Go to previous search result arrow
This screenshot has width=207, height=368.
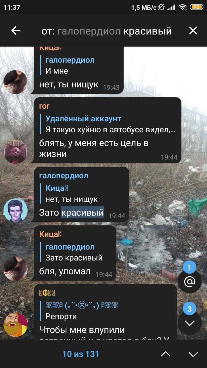tap(166, 354)
